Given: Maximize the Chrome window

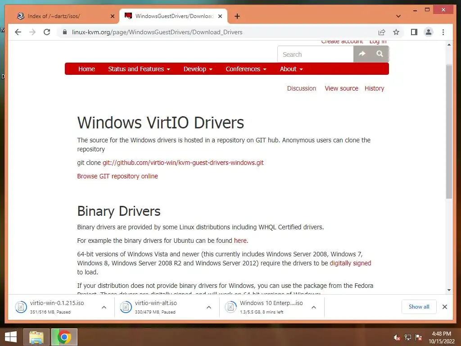Looking at the screenshot, I should (427, 10).
